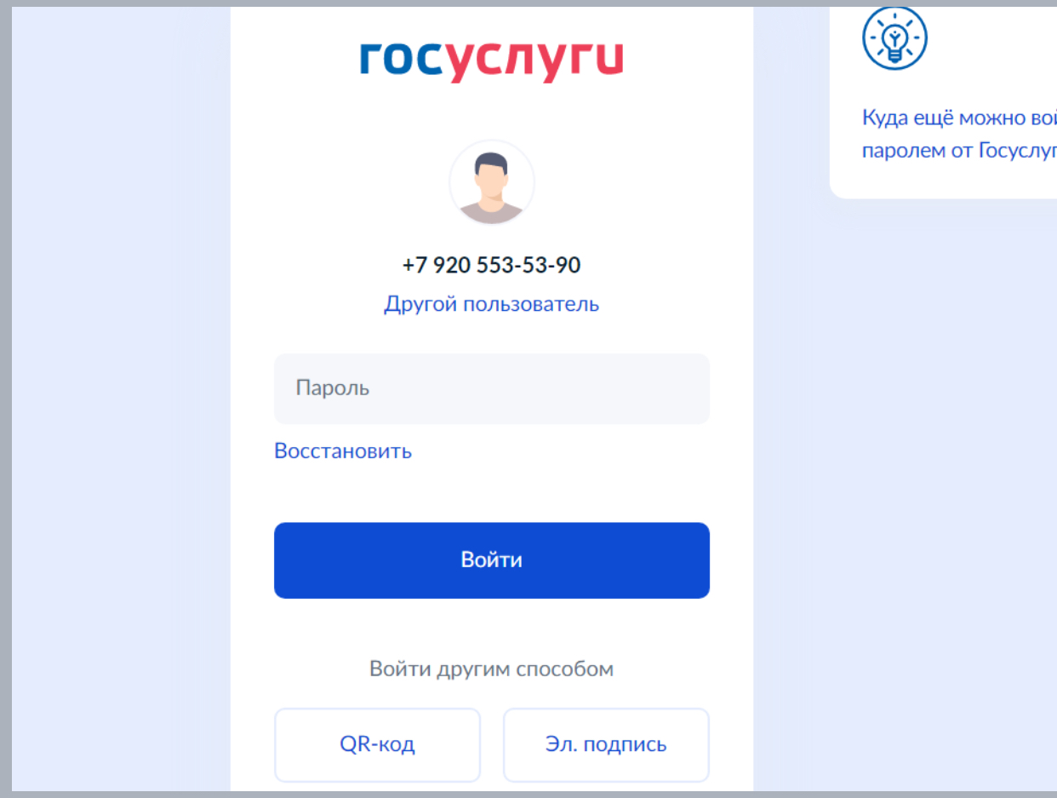The image size is (1057, 798).
Task: Open the Куда ещё можно войти link
Action: point(960,117)
